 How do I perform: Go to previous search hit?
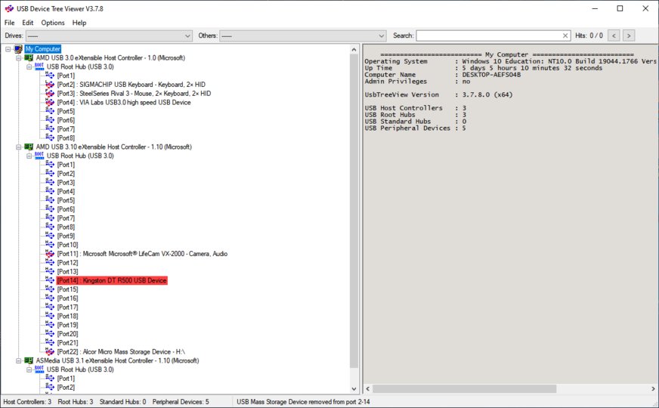[614, 36]
